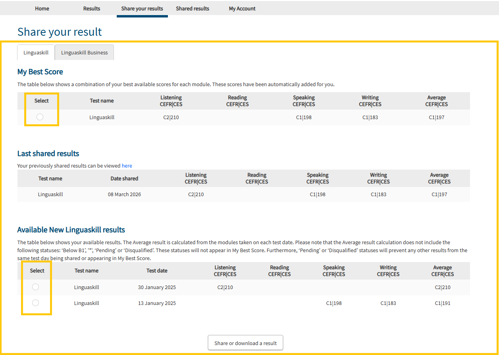Switch to the Linguaskill tab
The width and height of the screenshot is (499, 355).
(36, 52)
